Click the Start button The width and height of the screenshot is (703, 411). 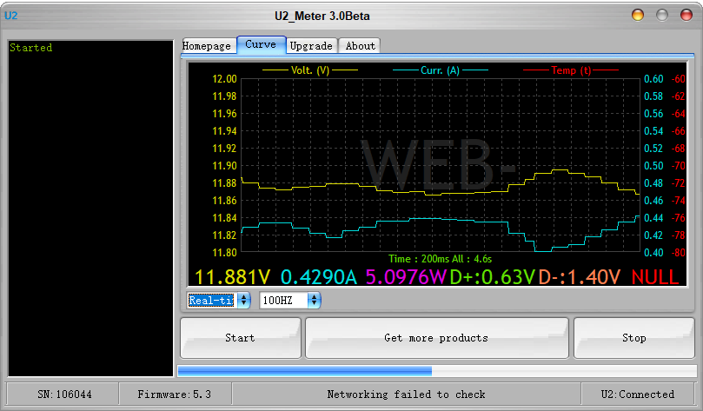(241, 338)
